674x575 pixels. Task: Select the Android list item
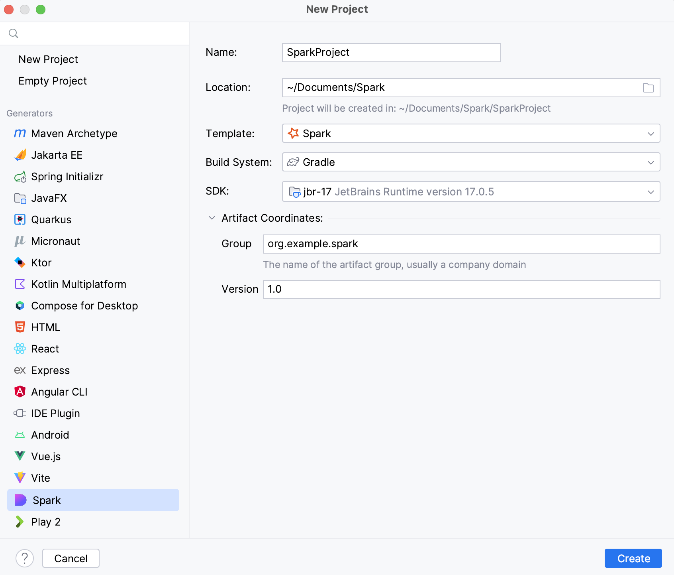tap(93, 435)
